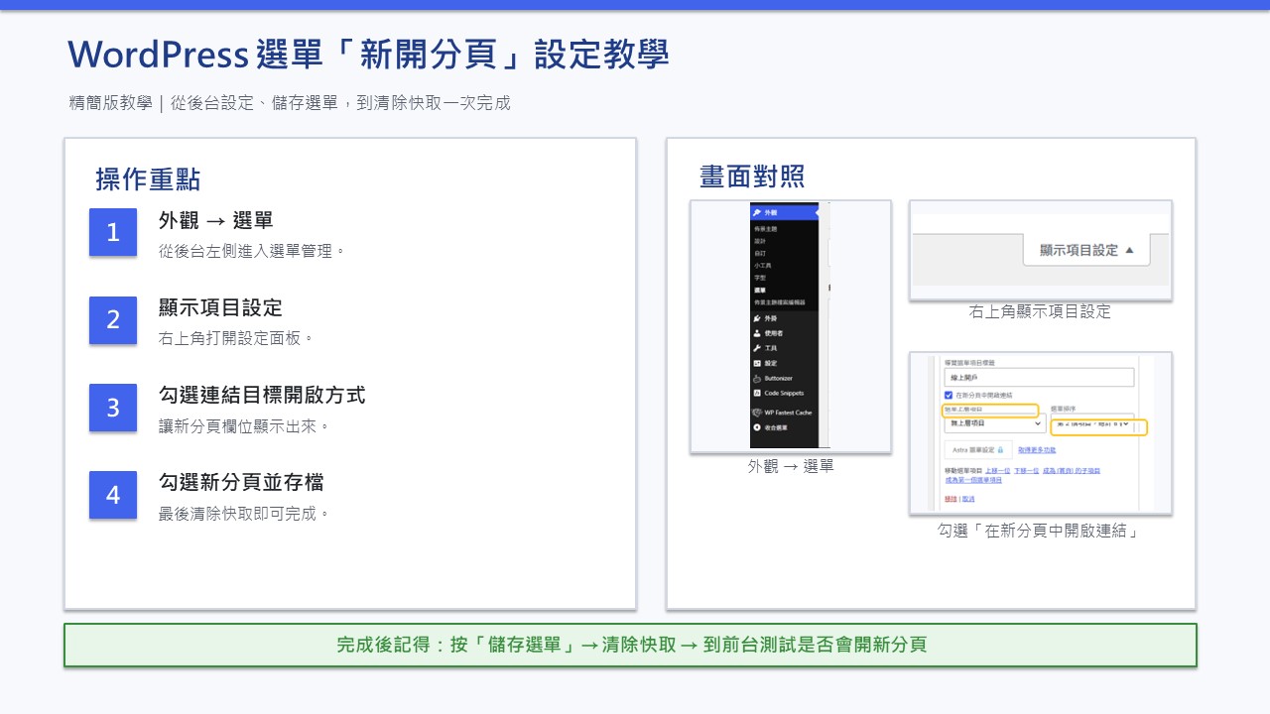
Task: Click the Astra 選單設定 button
Action: (x=977, y=450)
